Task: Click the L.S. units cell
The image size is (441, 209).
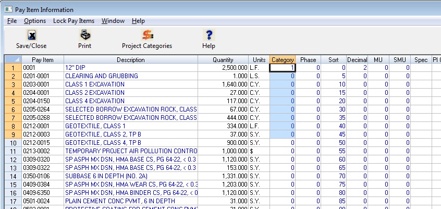Action: tap(259, 76)
